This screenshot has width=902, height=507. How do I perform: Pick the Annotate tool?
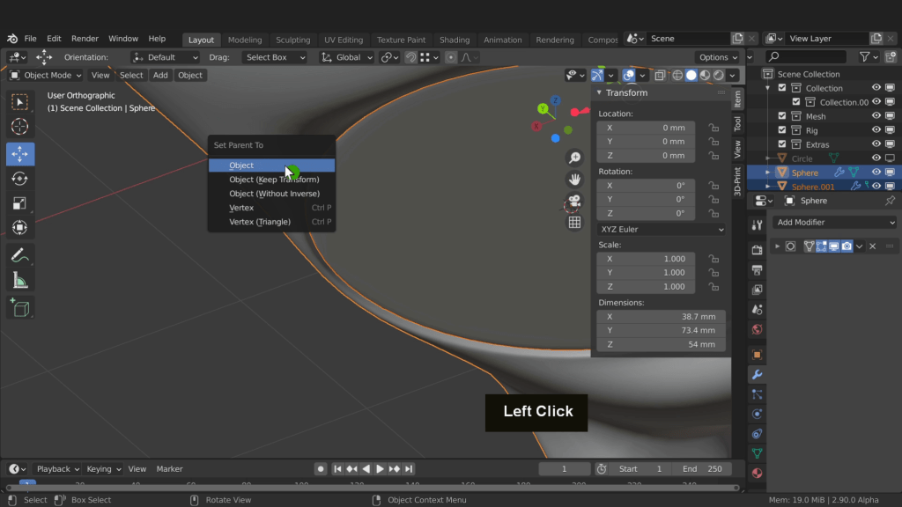pyautogui.click(x=20, y=255)
